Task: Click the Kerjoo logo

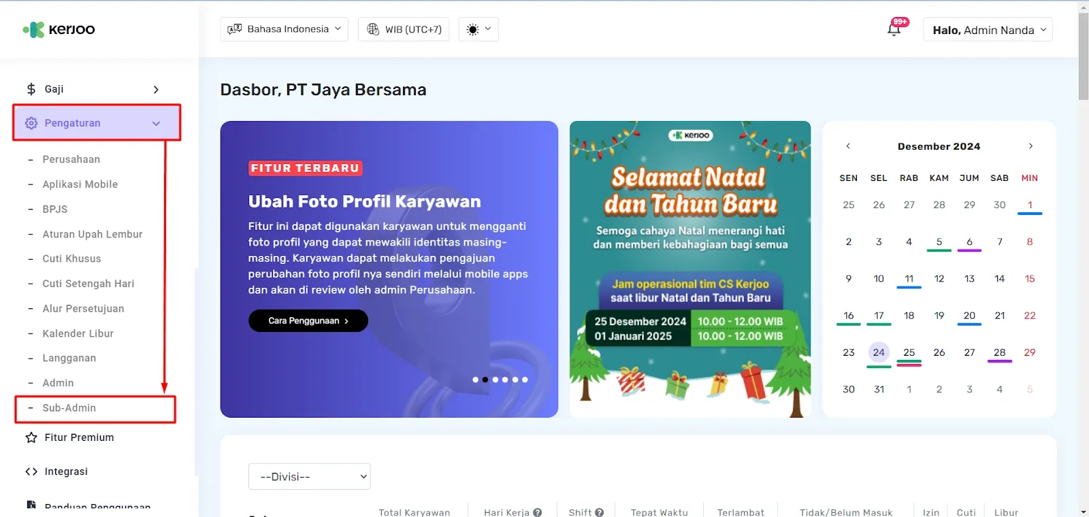Action: point(59,29)
